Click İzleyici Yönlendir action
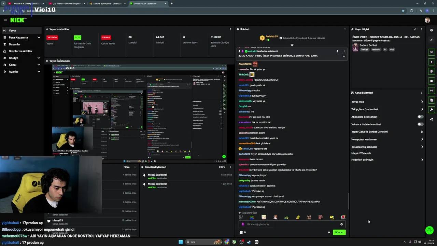 coord(361,153)
